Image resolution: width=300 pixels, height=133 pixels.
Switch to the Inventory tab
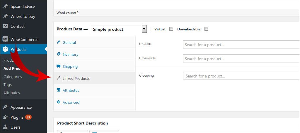click(70, 54)
